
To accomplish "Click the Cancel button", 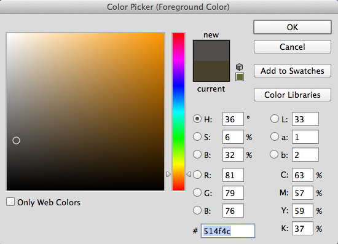I will (x=293, y=47).
